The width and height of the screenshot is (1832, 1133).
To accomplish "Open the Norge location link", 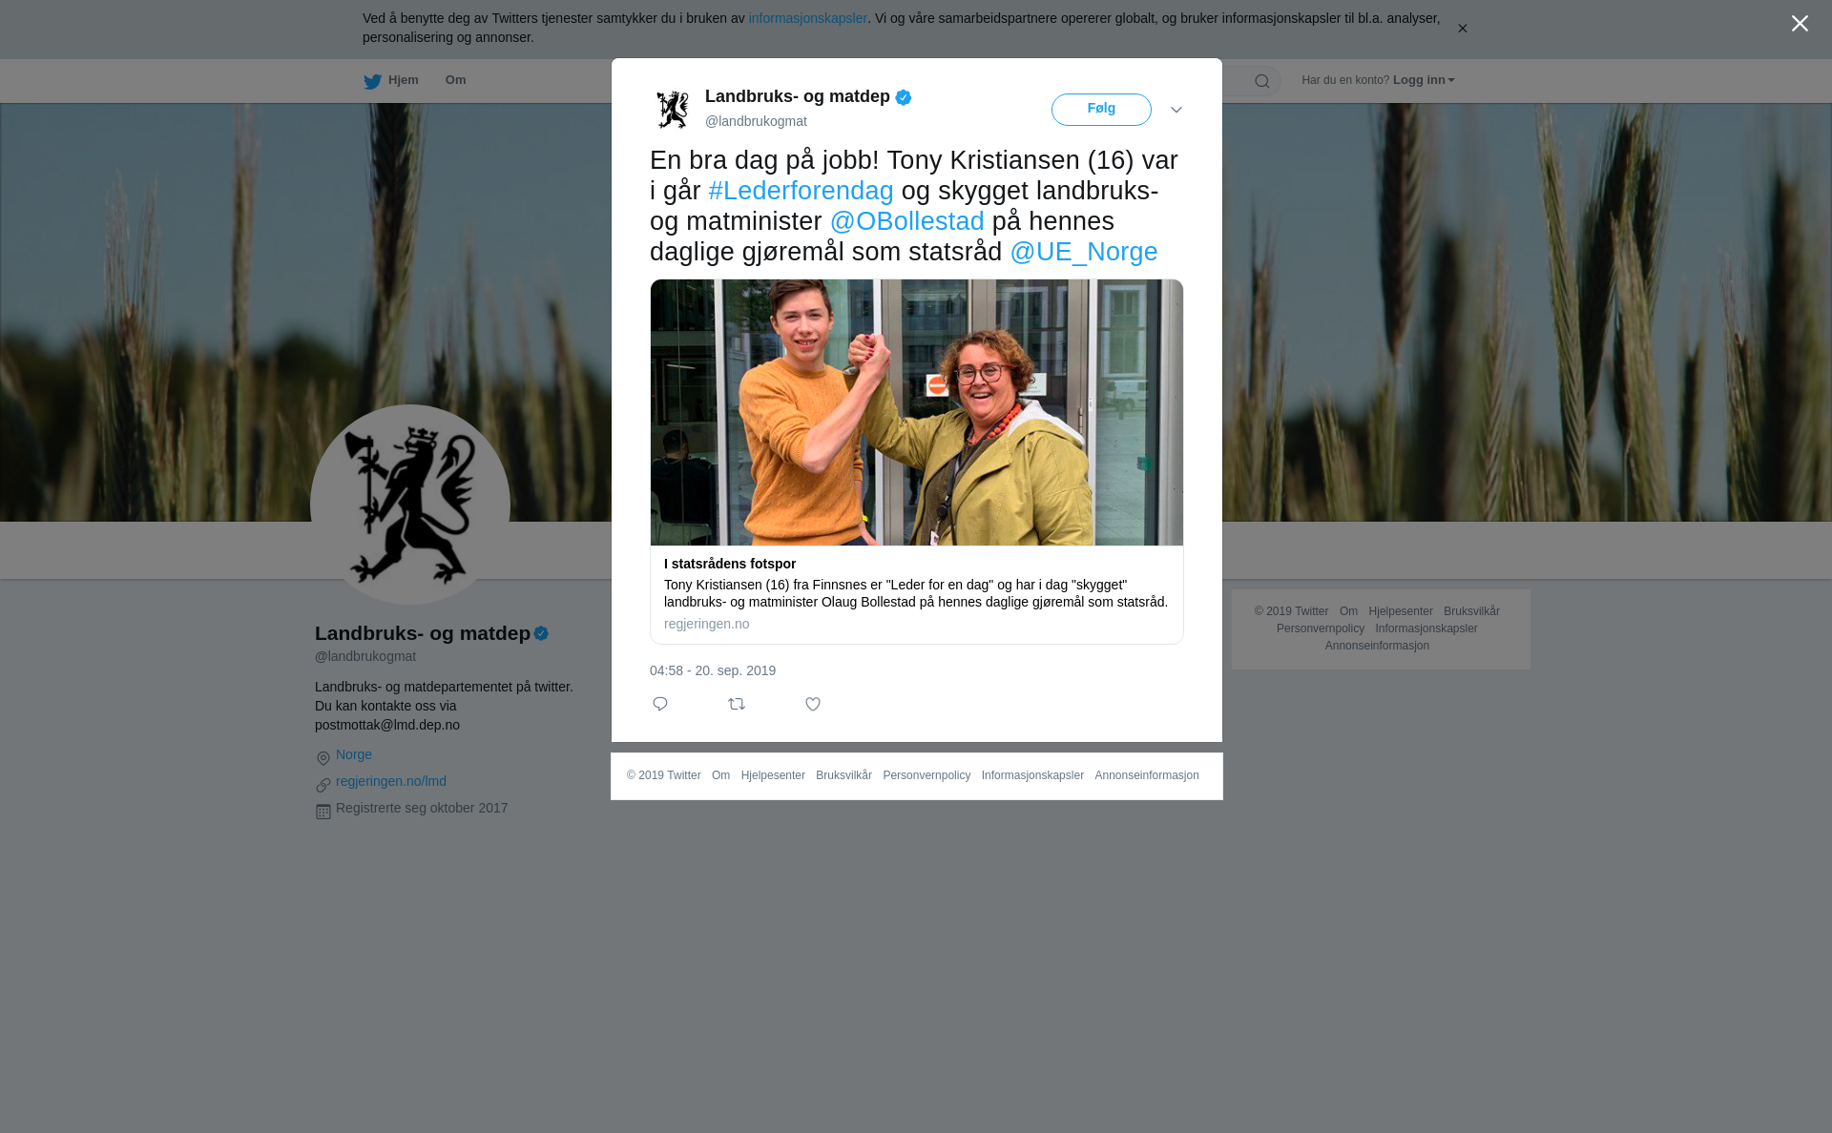I will [x=354, y=754].
